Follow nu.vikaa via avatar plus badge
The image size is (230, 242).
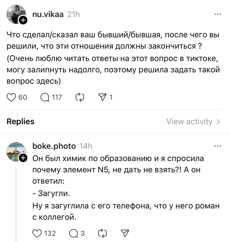(23, 21)
